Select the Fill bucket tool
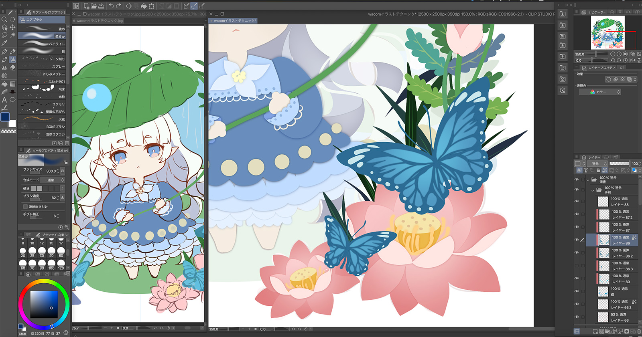Screen dimensions: 642x337 pos(4,84)
